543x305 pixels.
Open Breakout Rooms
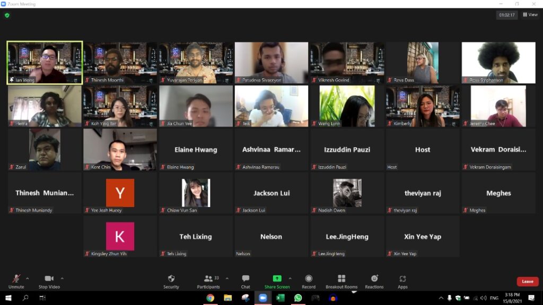click(341, 279)
